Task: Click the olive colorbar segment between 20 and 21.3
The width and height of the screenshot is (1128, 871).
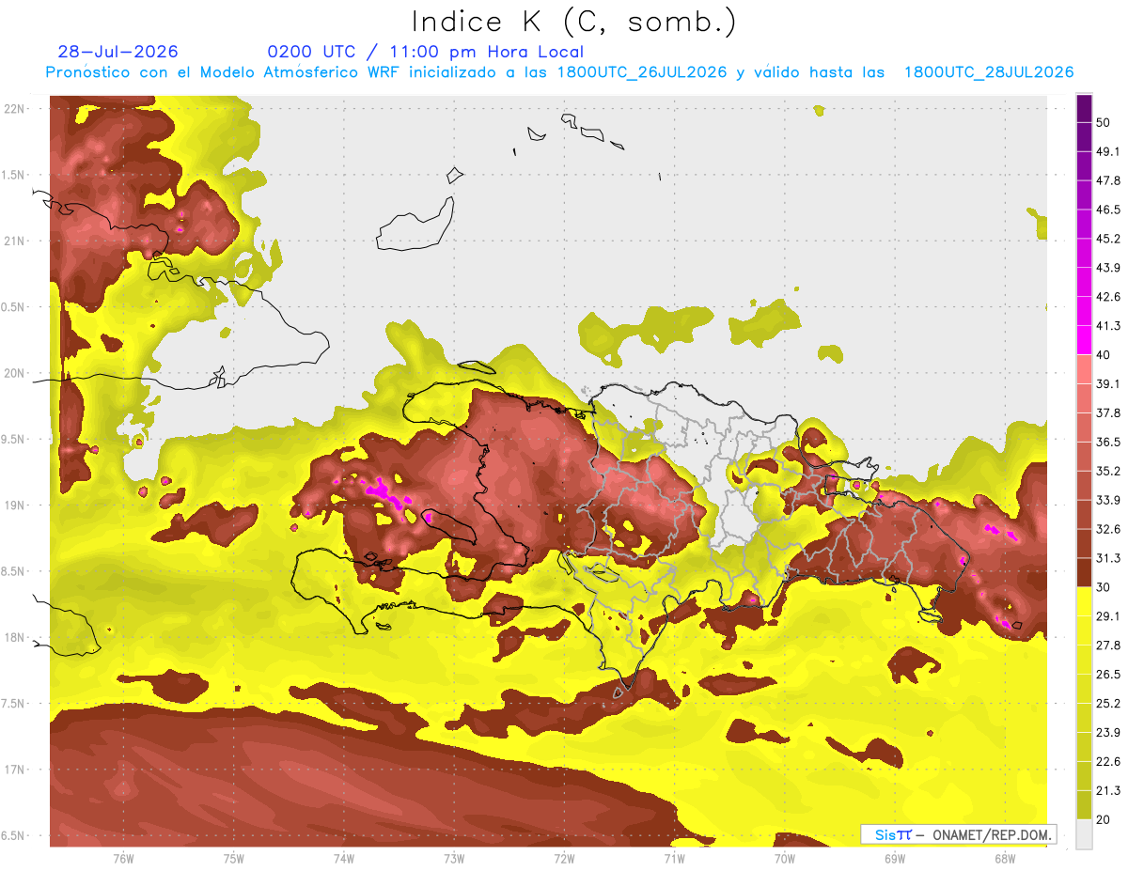Action: point(1084,804)
